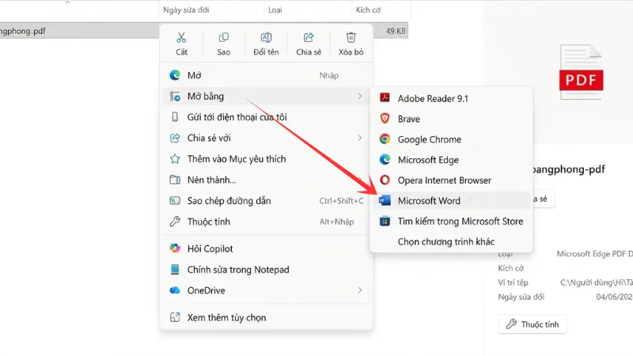633x356 pixels.
Task: Click the phone icon beside Gửi tới điện thoại
Action: click(175, 117)
